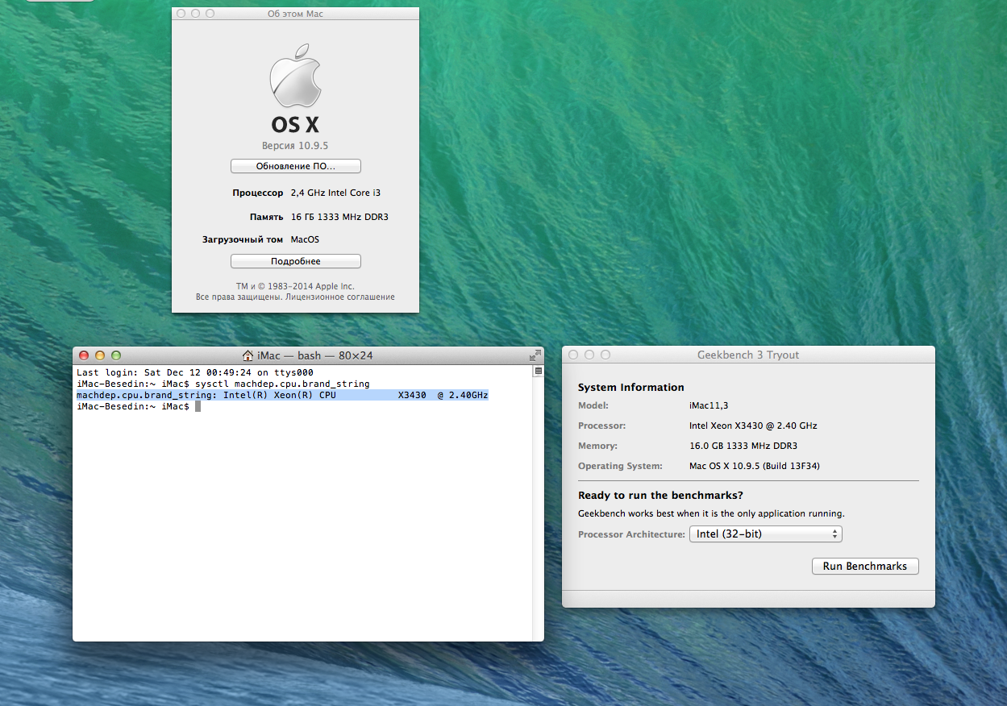The image size is (1007, 706).
Task: Click the Terminal fullscreen arrows icon
Action: pos(535,355)
